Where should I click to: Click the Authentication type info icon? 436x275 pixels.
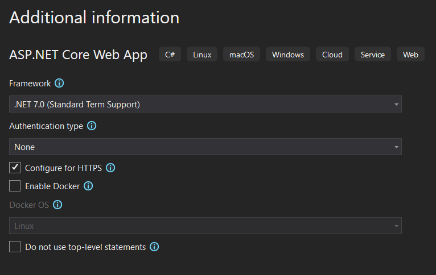tap(92, 126)
